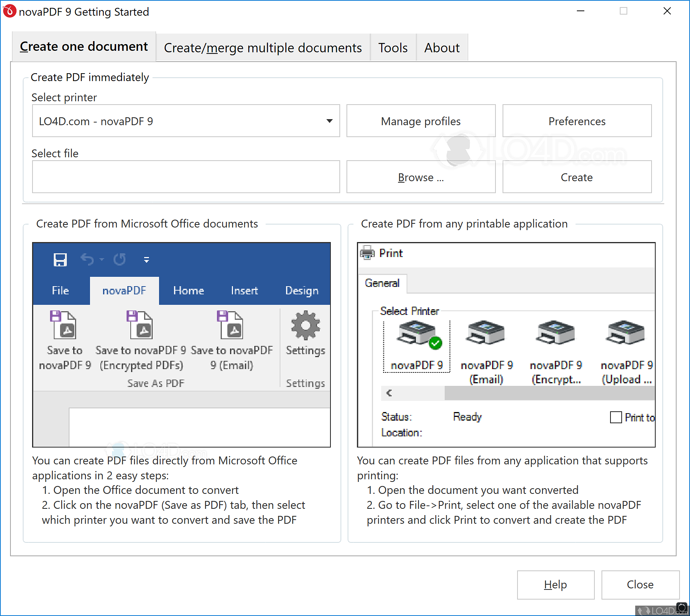Click the Save icon in the Word quick access toolbar

(59, 259)
